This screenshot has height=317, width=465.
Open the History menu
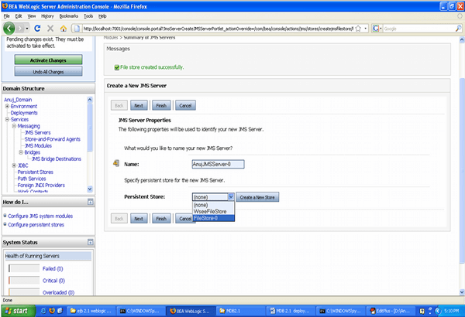[47, 15]
